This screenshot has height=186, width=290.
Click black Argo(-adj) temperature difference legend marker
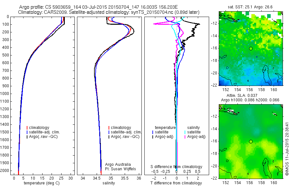(x=153, y=137)
